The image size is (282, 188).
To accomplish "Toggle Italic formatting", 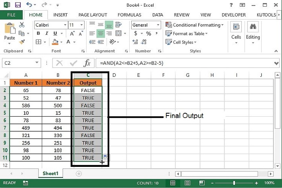I will click(x=47, y=34).
